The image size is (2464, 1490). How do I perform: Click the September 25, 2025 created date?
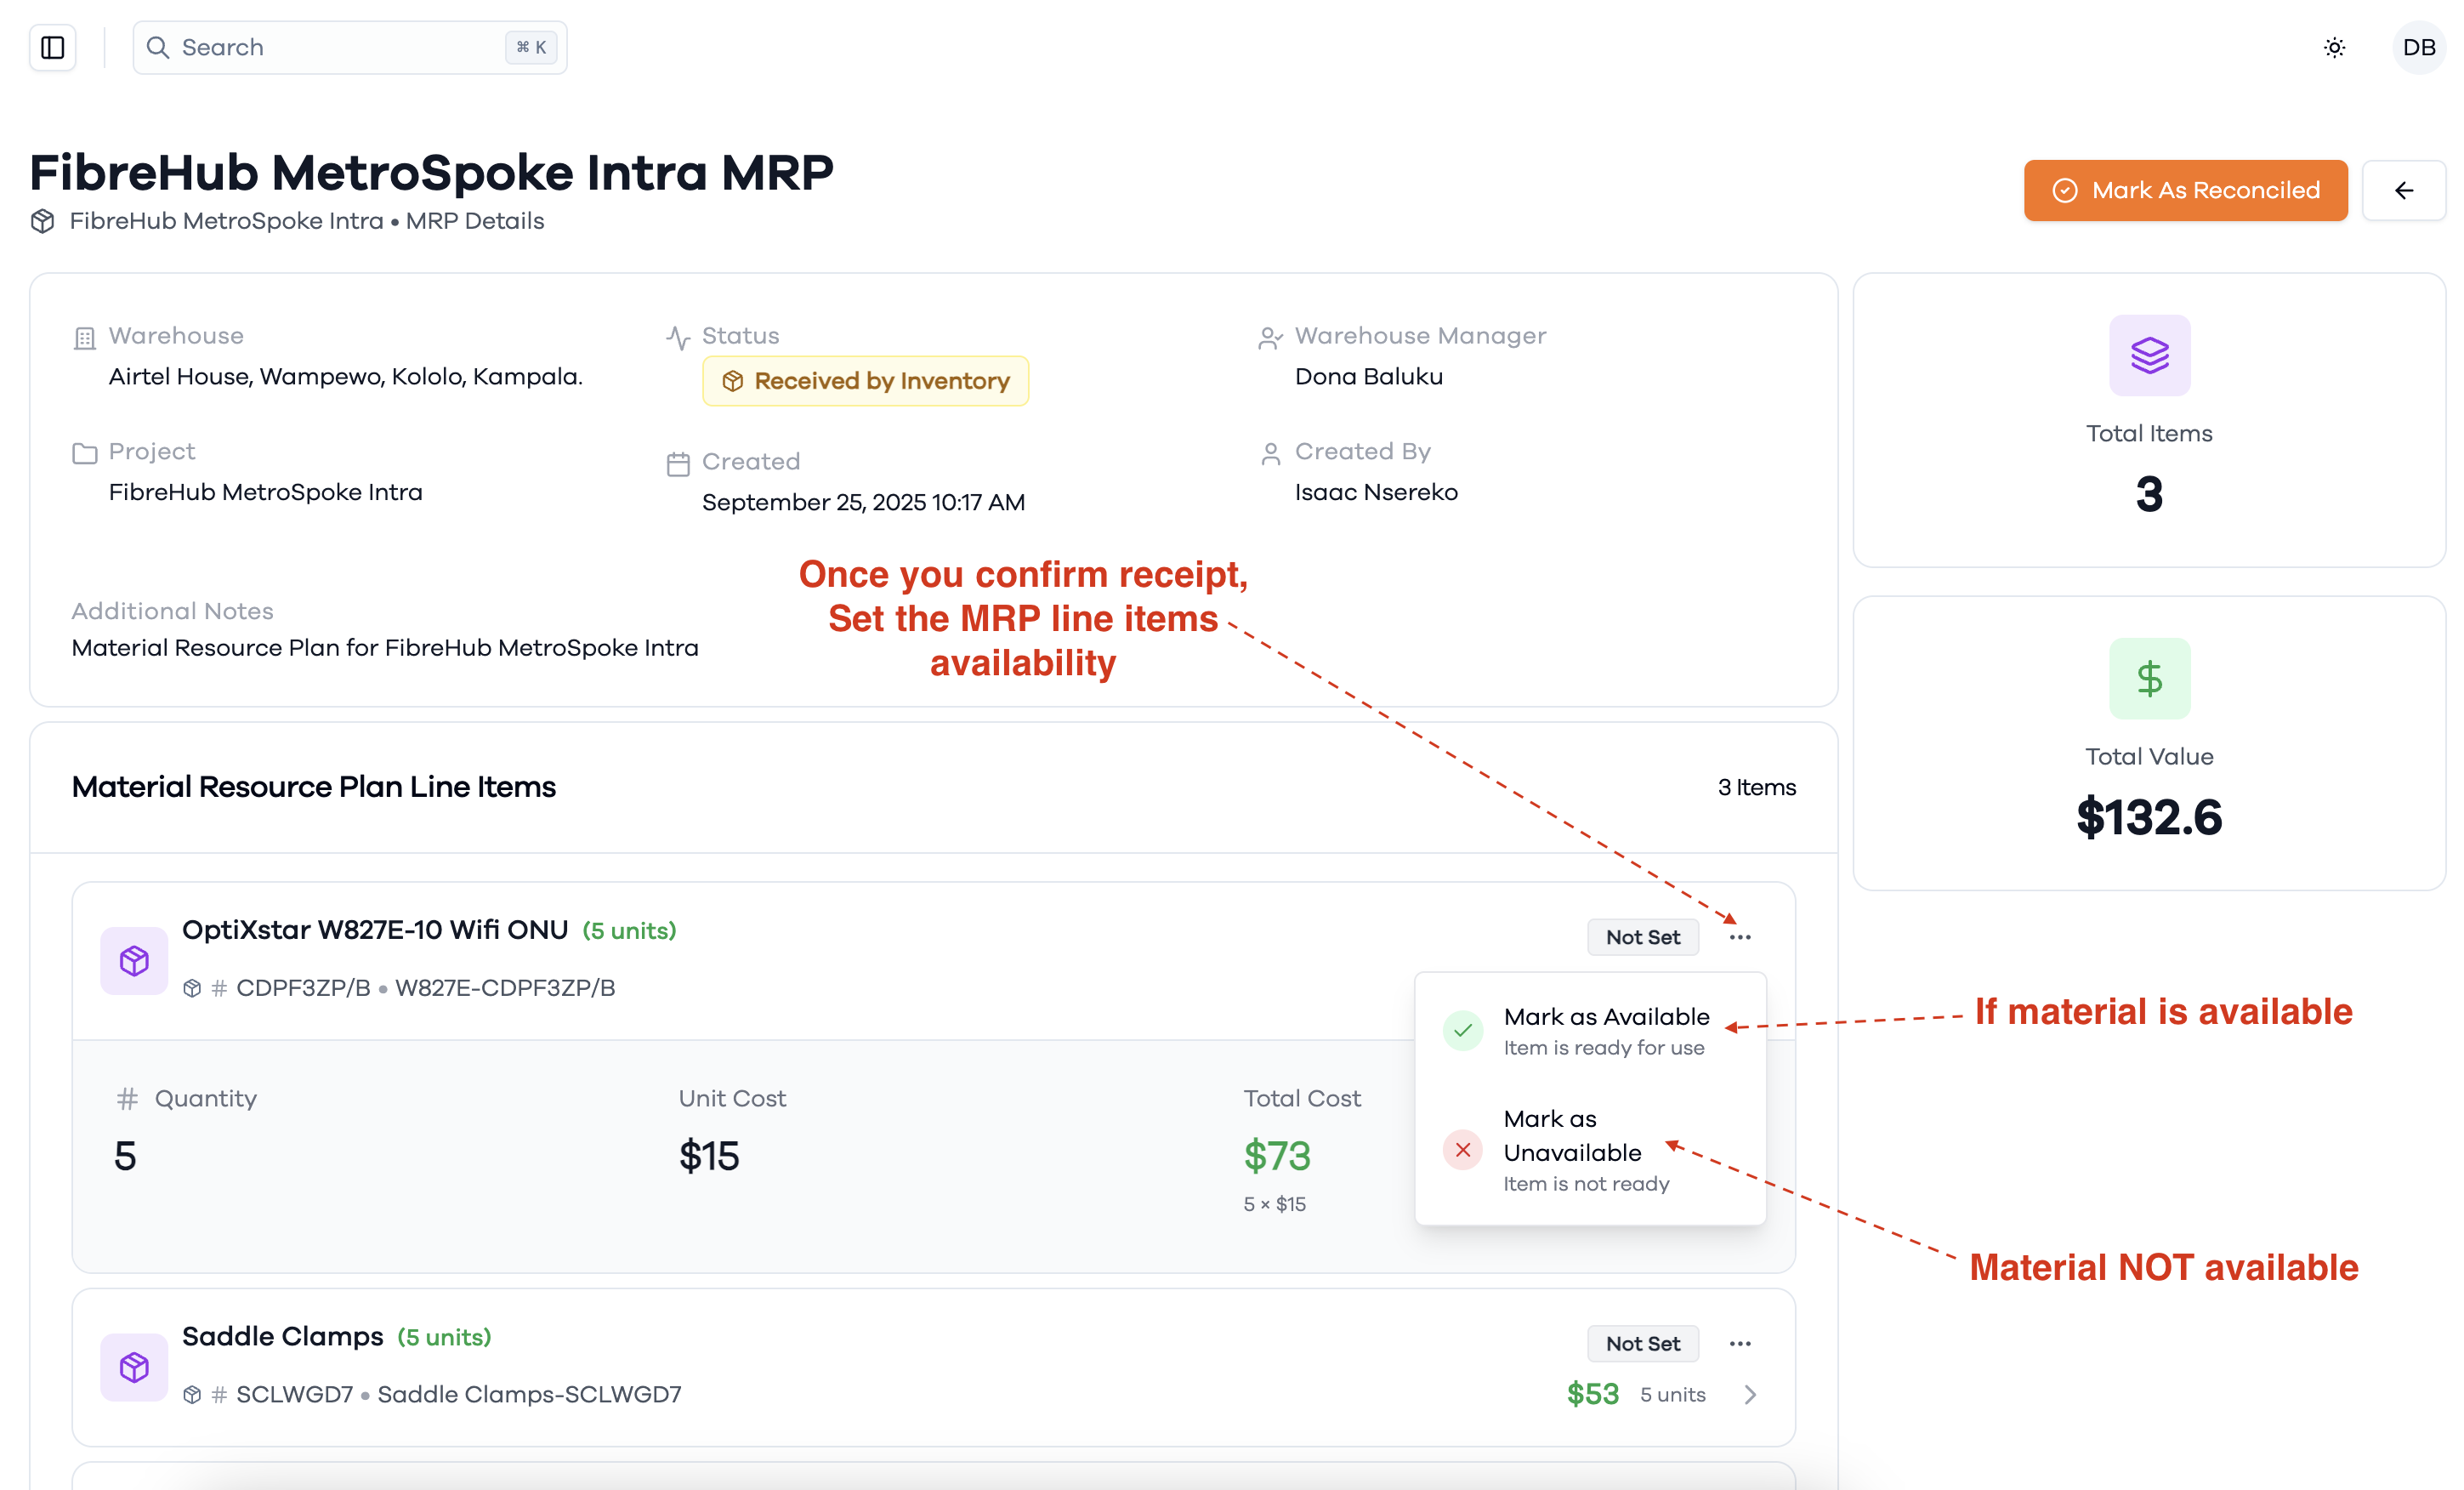click(x=863, y=503)
